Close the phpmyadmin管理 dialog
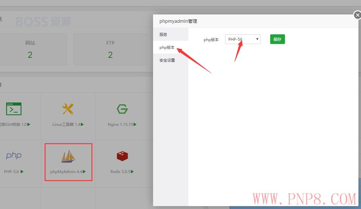Screen dimensions: 361x209 click(x=357, y=15)
